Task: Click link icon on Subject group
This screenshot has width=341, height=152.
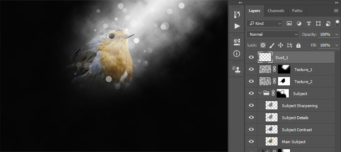Action: click(273, 93)
